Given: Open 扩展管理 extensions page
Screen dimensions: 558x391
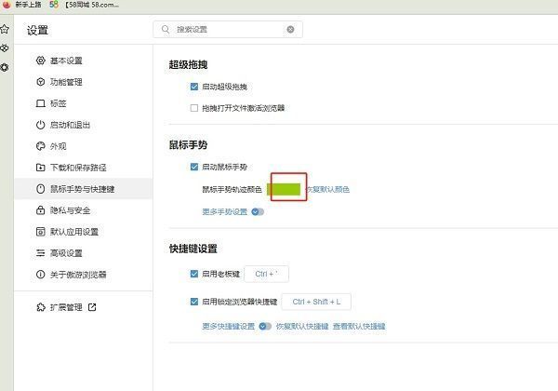Looking at the screenshot, I should (x=66, y=307).
